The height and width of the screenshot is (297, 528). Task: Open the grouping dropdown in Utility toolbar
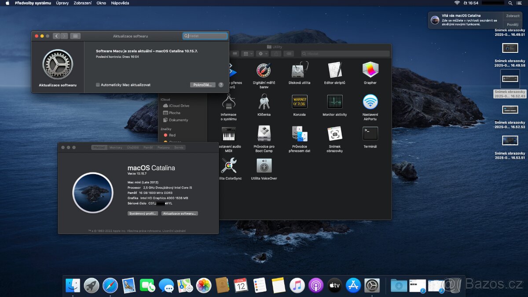click(248, 54)
